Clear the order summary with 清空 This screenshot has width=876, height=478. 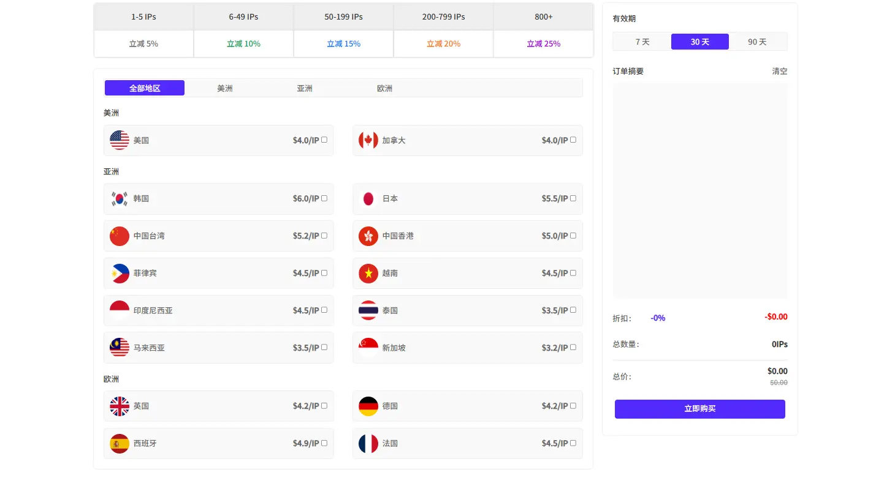780,71
